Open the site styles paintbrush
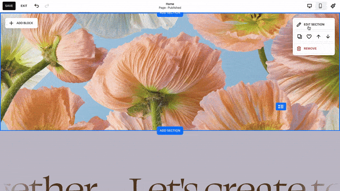 (333, 6)
